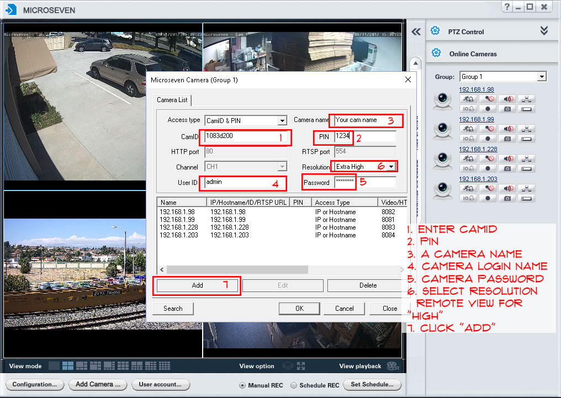Close the Microseven Camera dialog with X

[x=408, y=79]
